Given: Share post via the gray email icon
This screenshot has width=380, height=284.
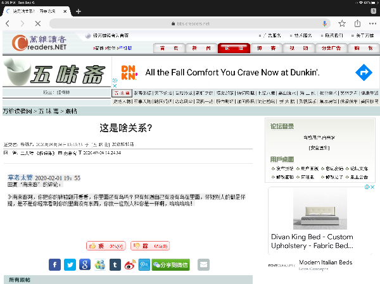Looking at the screenshot, I should [203, 264].
